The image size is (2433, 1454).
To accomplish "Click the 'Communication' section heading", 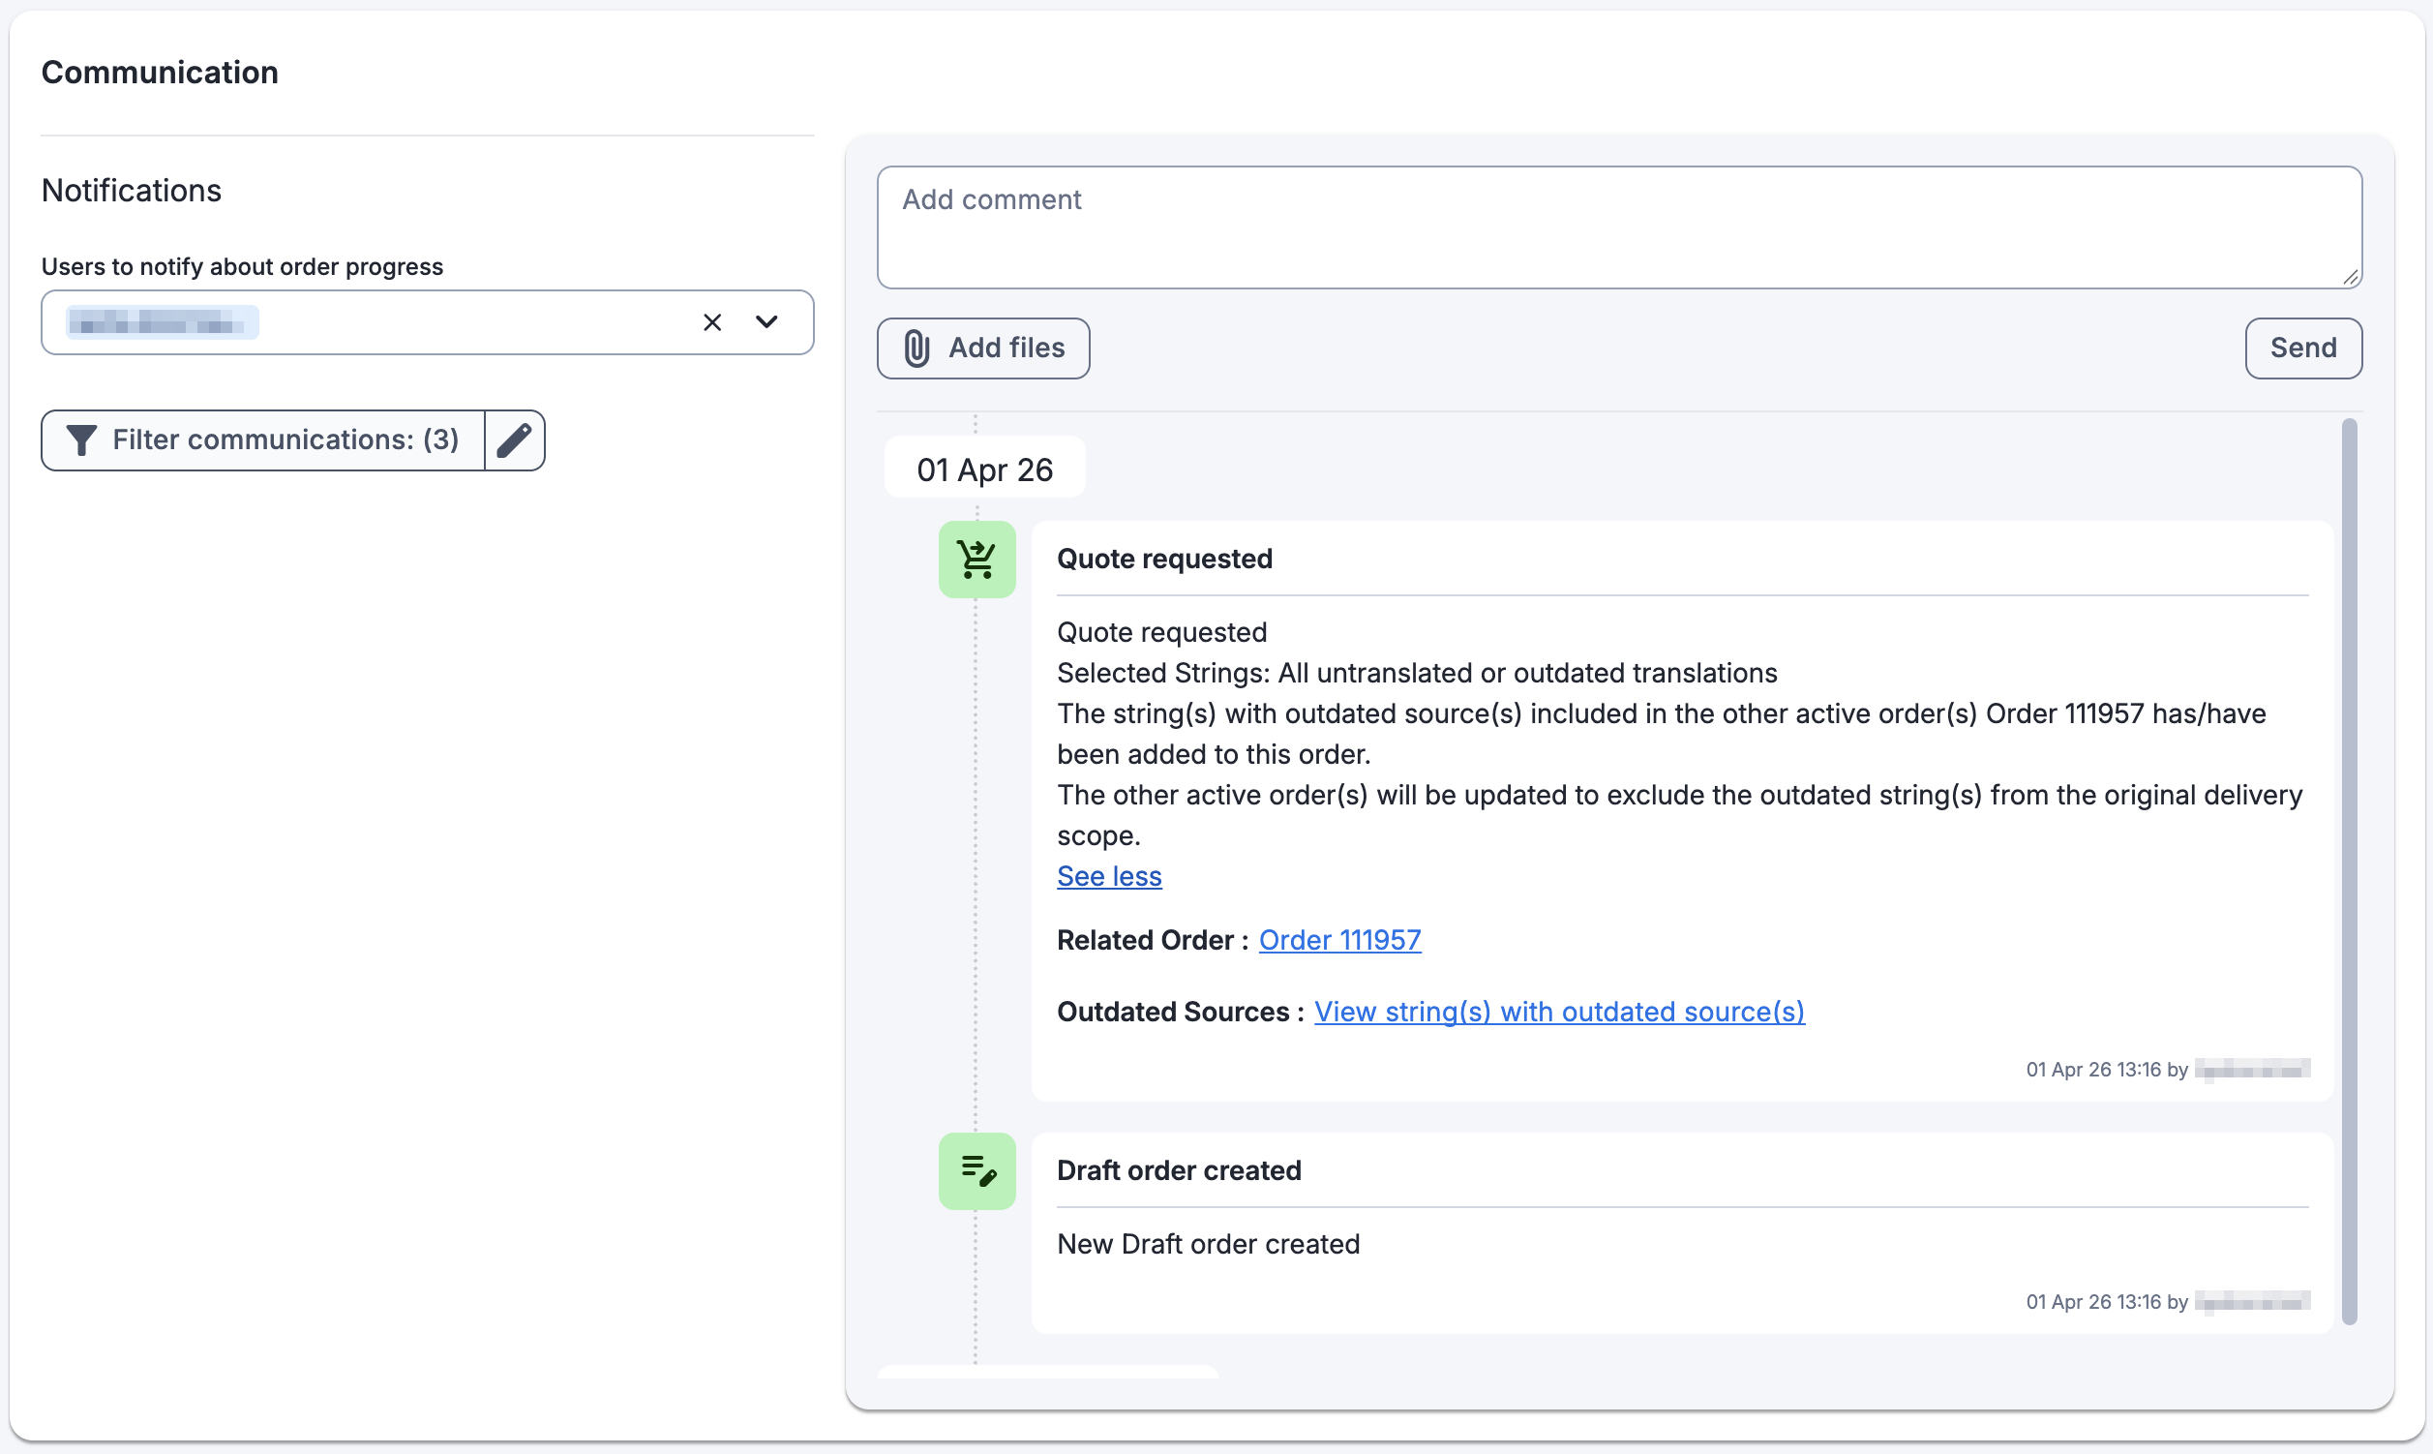I will [160, 72].
